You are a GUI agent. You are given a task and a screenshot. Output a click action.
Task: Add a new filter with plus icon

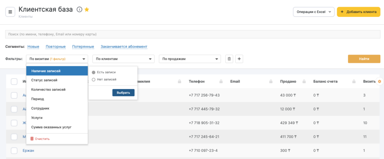239,59
